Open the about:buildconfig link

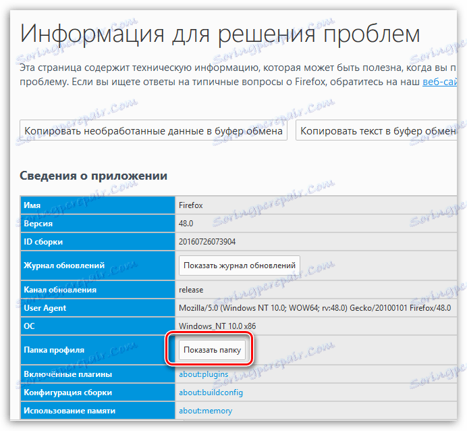211,392
